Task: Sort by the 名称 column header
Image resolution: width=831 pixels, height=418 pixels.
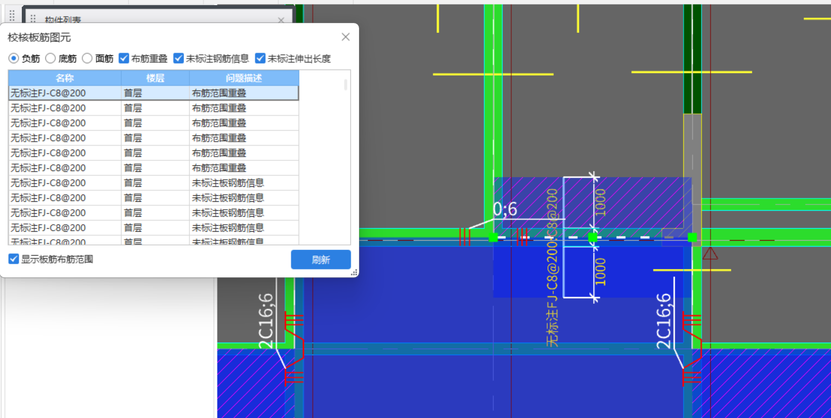Action: pos(65,78)
